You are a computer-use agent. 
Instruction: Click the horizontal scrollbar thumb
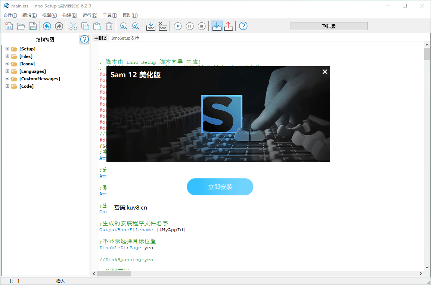pos(114,273)
